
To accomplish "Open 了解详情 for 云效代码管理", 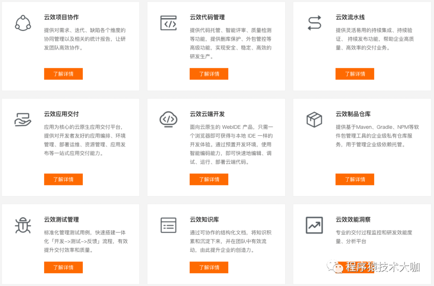I will point(209,74).
